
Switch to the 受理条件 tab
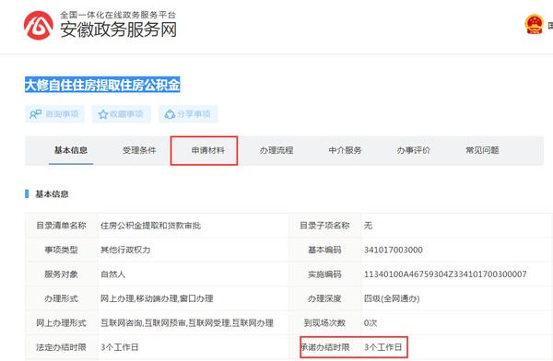139,150
